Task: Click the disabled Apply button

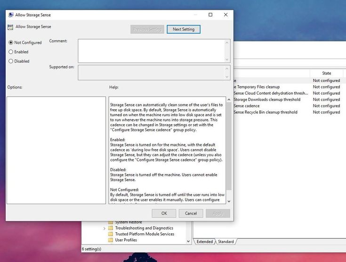Action: (x=218, y=213)
